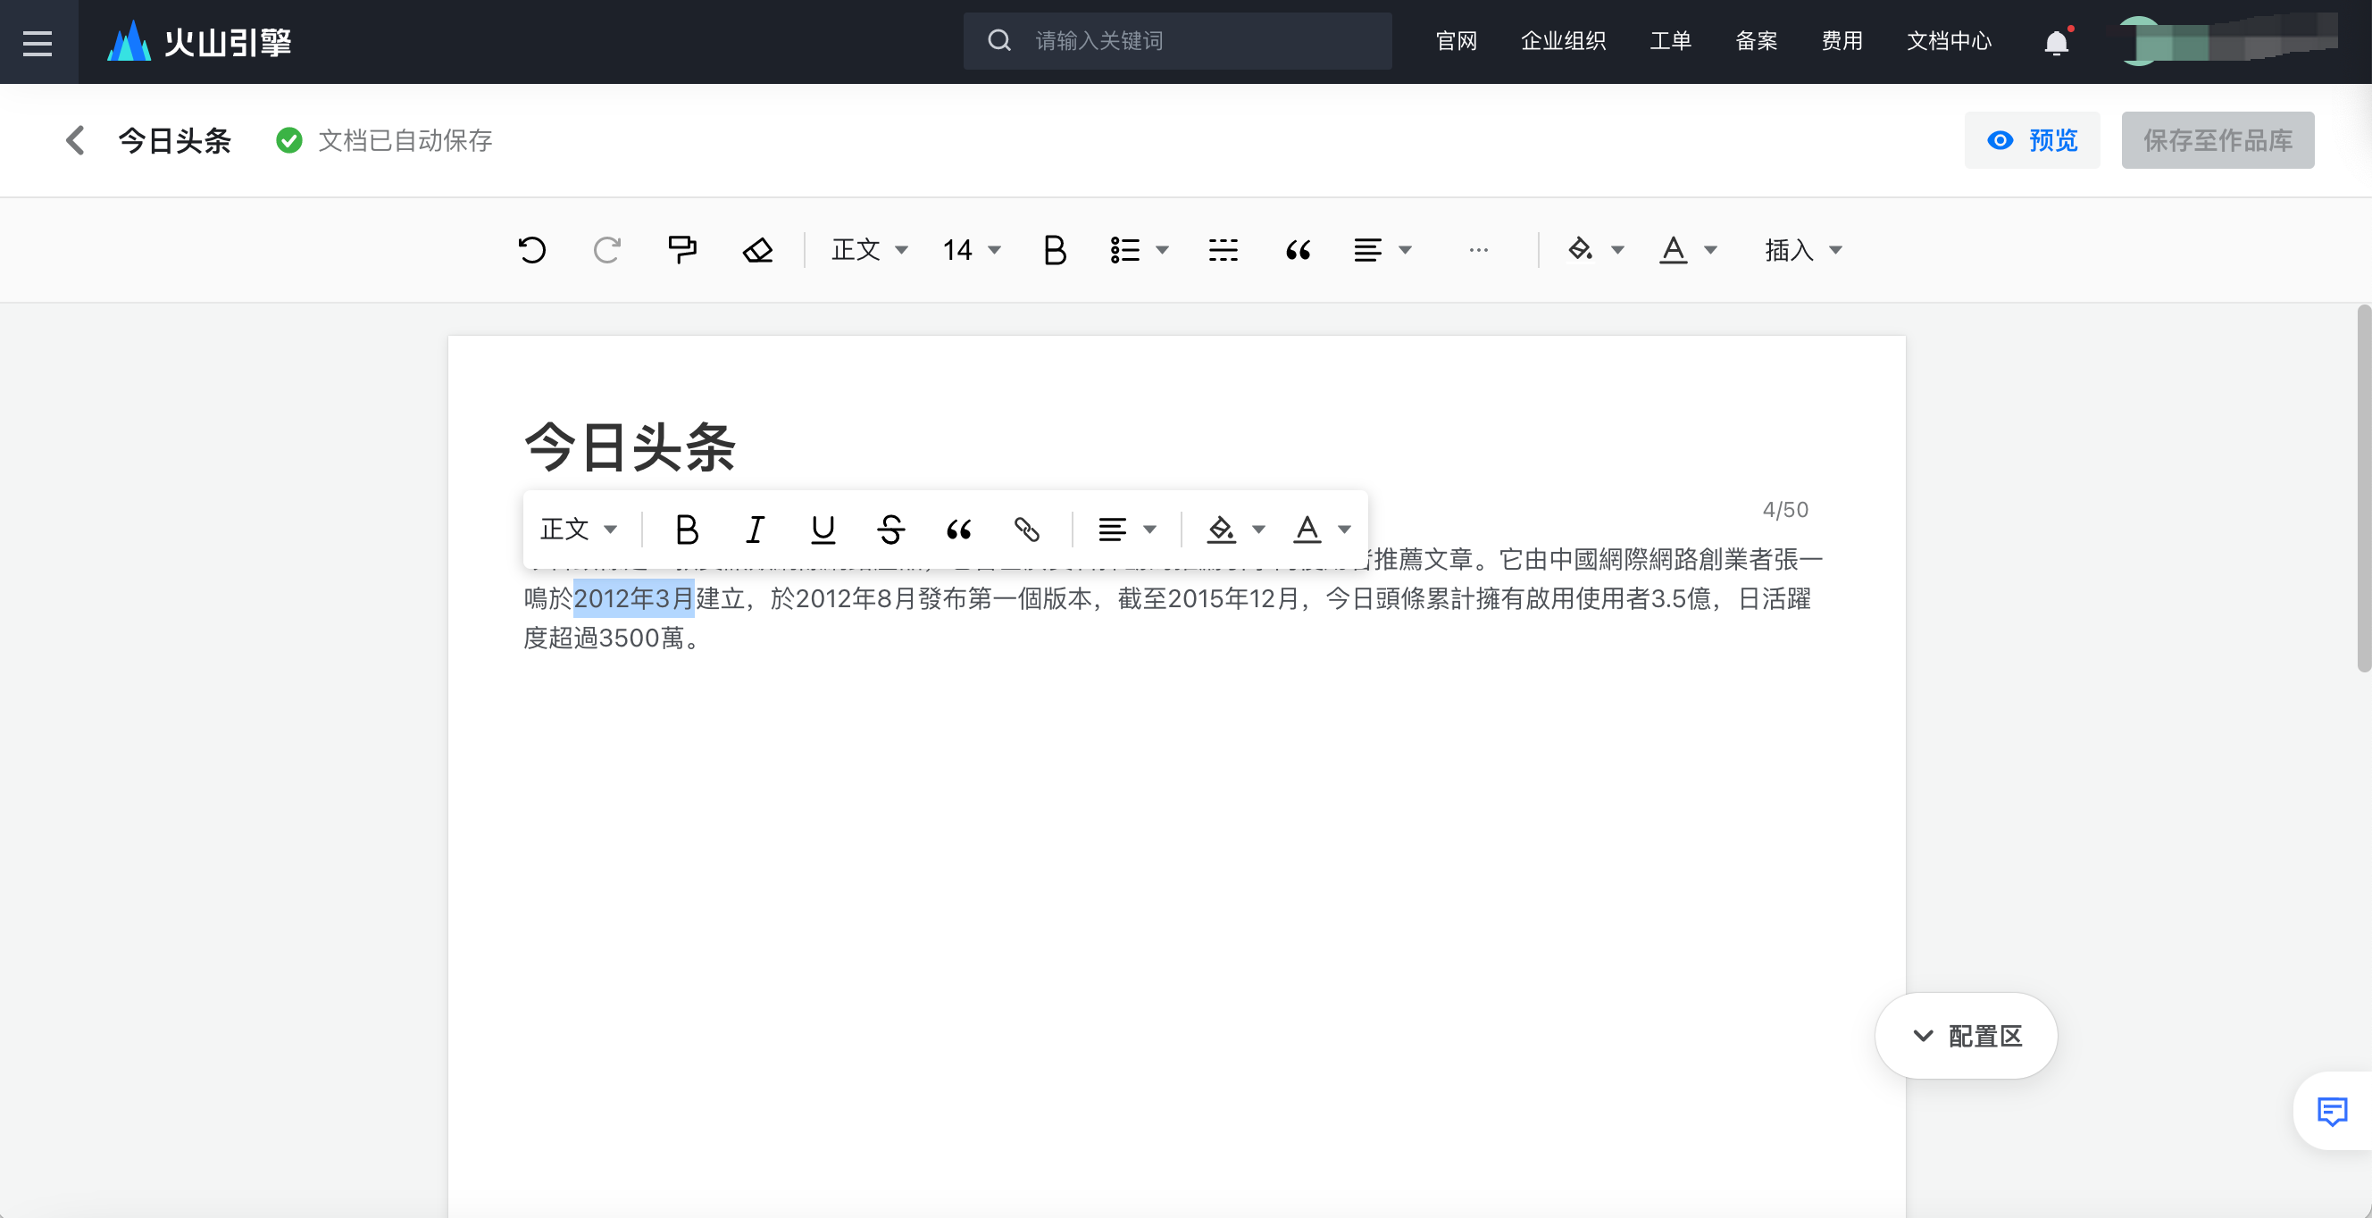Insert a link via floating toolbar

coord(1027,530)
